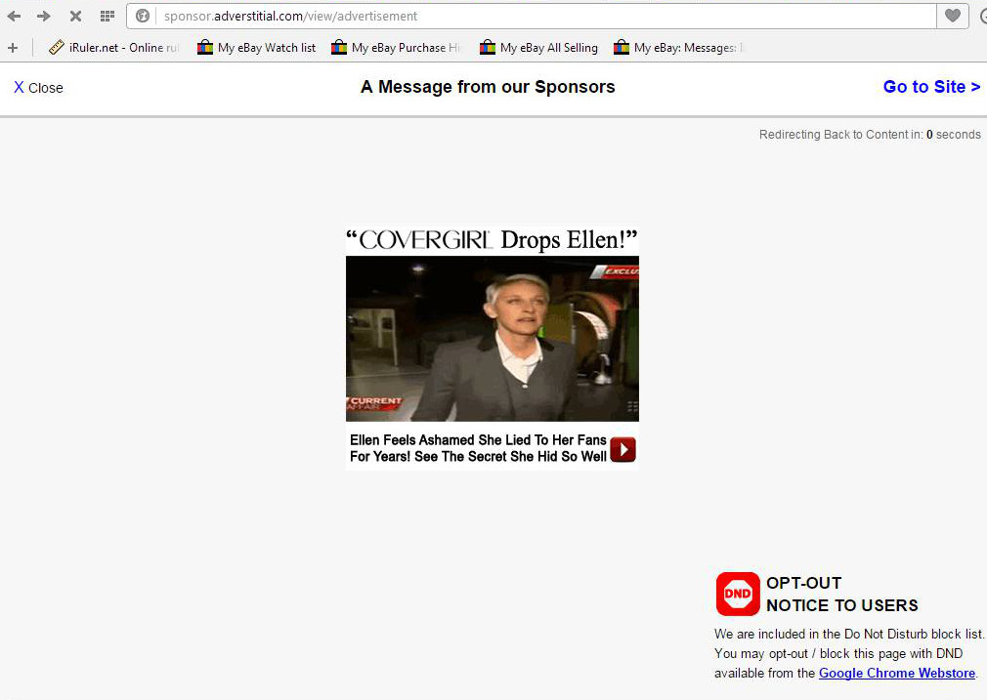
Task: Go back with the browser back arrow
Action: click(x=14, y=16)
